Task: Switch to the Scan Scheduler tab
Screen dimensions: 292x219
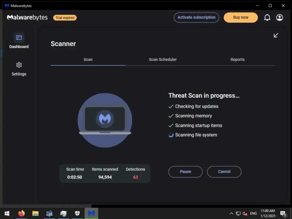Action: pyautogui.click(x=163, y=59)
